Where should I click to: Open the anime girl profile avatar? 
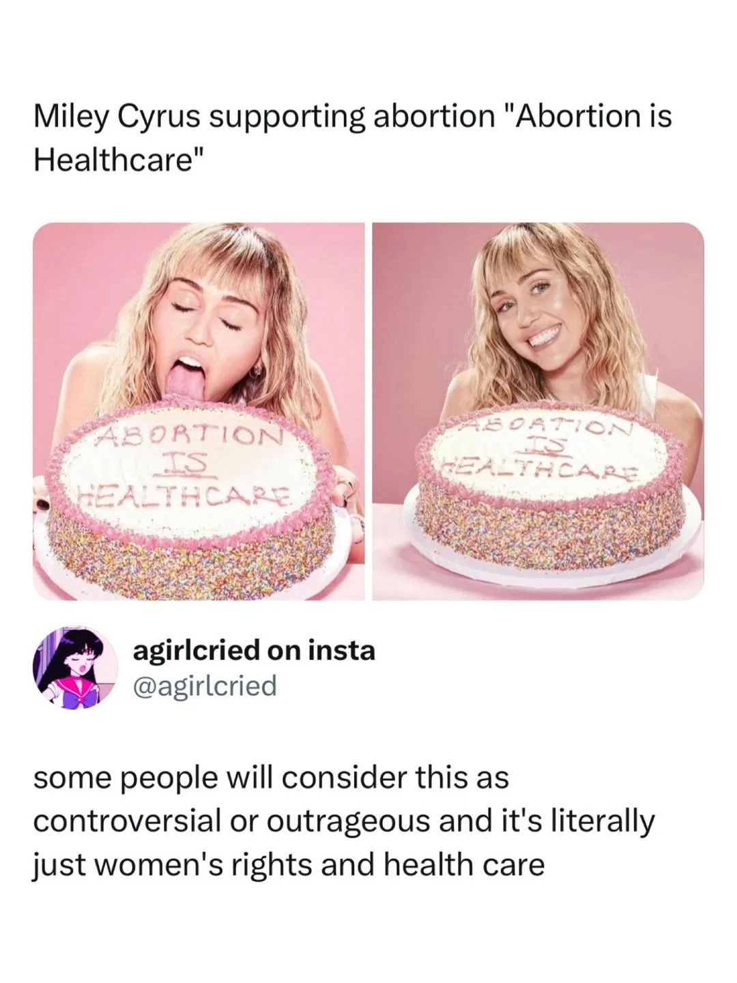click(76, 667)
